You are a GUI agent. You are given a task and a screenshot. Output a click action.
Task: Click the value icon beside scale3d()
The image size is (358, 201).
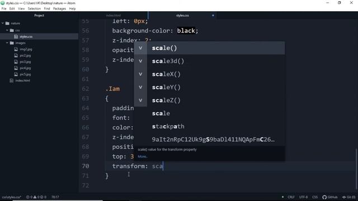[140, 61]
